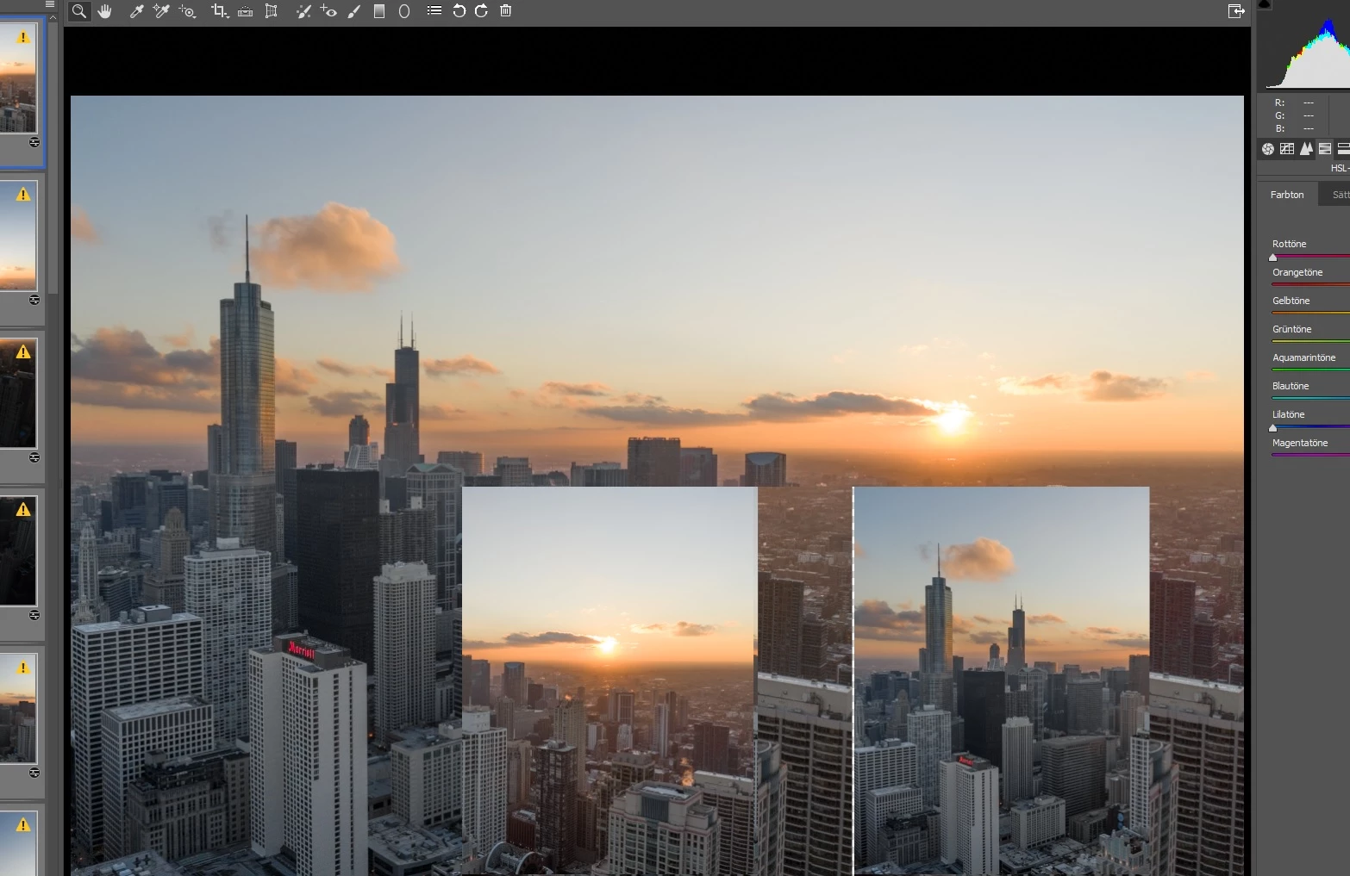The image size is (1350, 876).
Task: Select the fifth filmstrip thumbnail
Action: tap(18, 709)
